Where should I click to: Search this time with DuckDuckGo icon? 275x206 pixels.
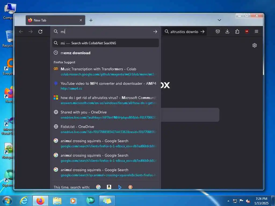click(130, 187)
